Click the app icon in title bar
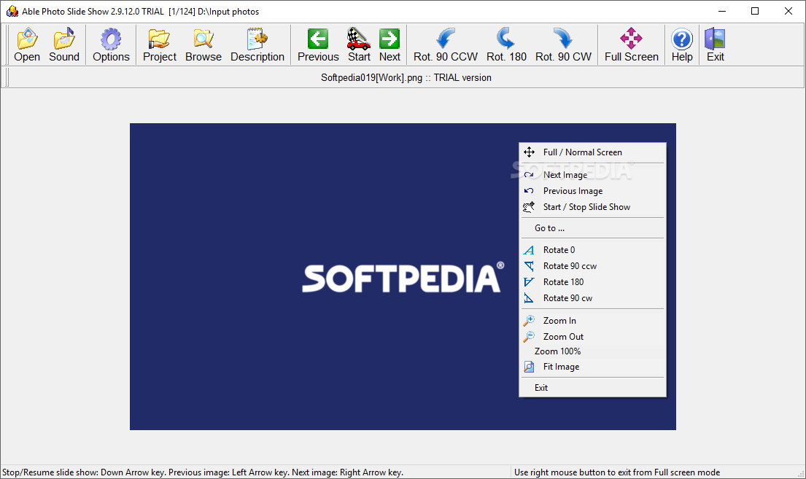The width and height of the screenshot is (806, 479). pos(12,12)
